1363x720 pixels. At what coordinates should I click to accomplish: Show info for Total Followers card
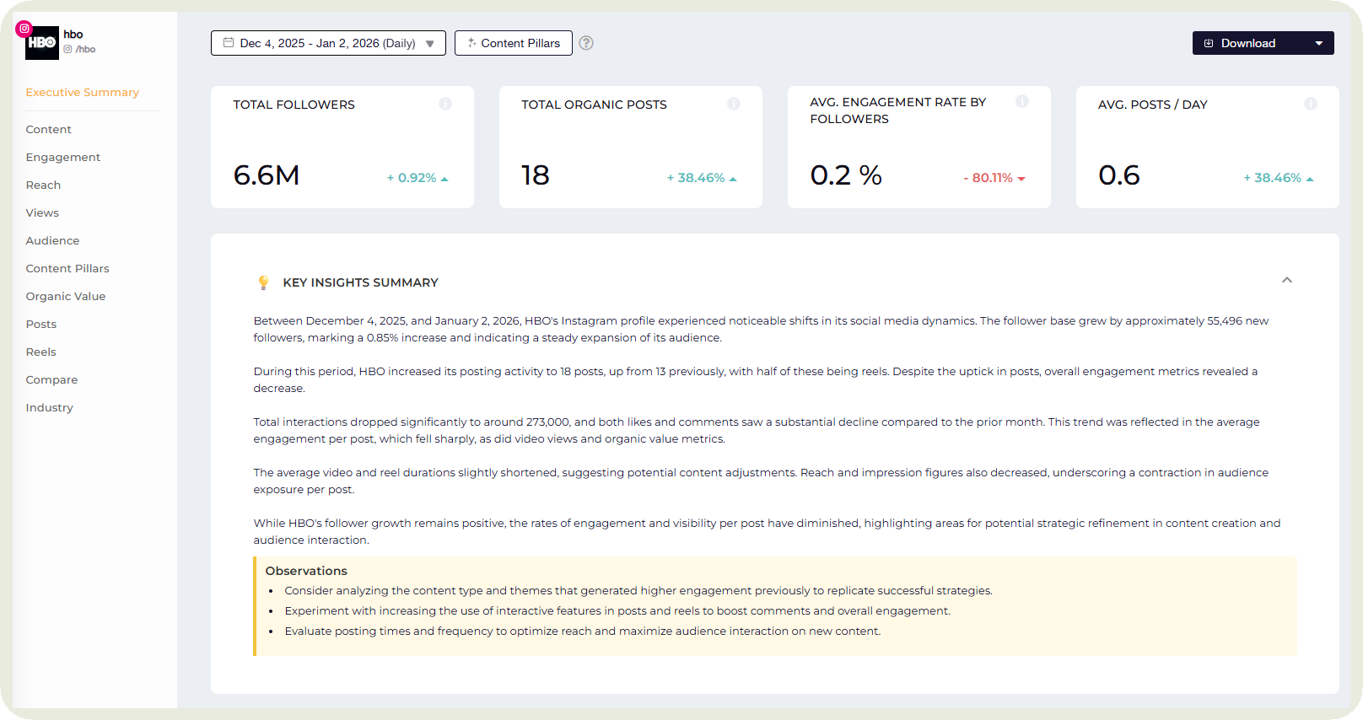445,104
